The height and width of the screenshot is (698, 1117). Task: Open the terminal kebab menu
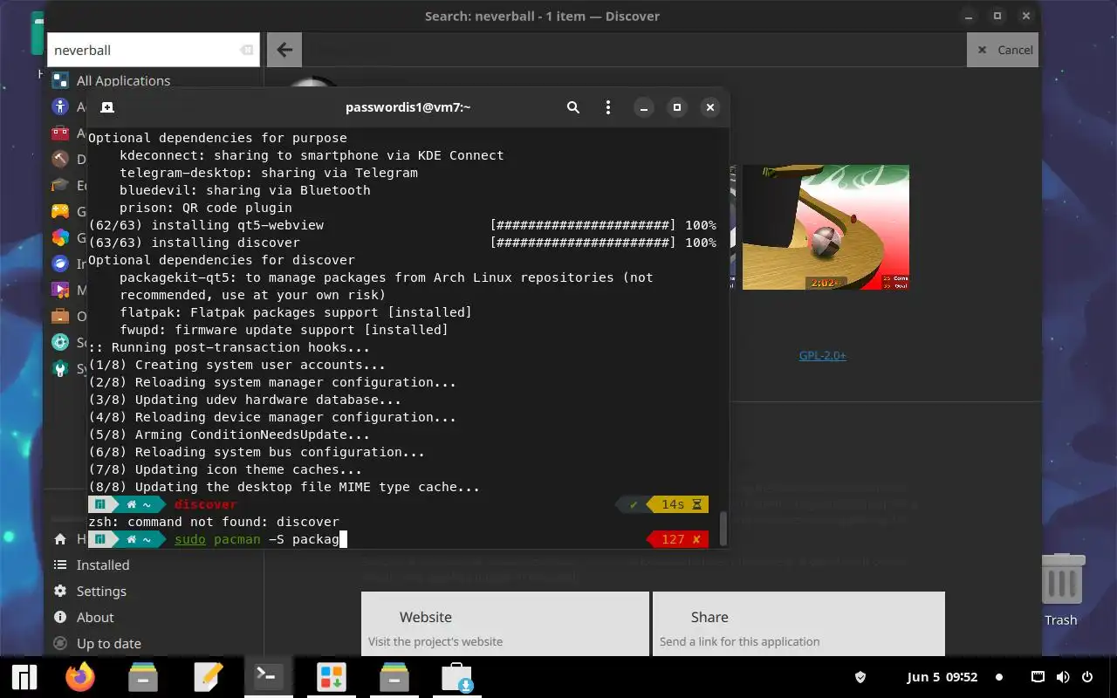tap(608, 107)
